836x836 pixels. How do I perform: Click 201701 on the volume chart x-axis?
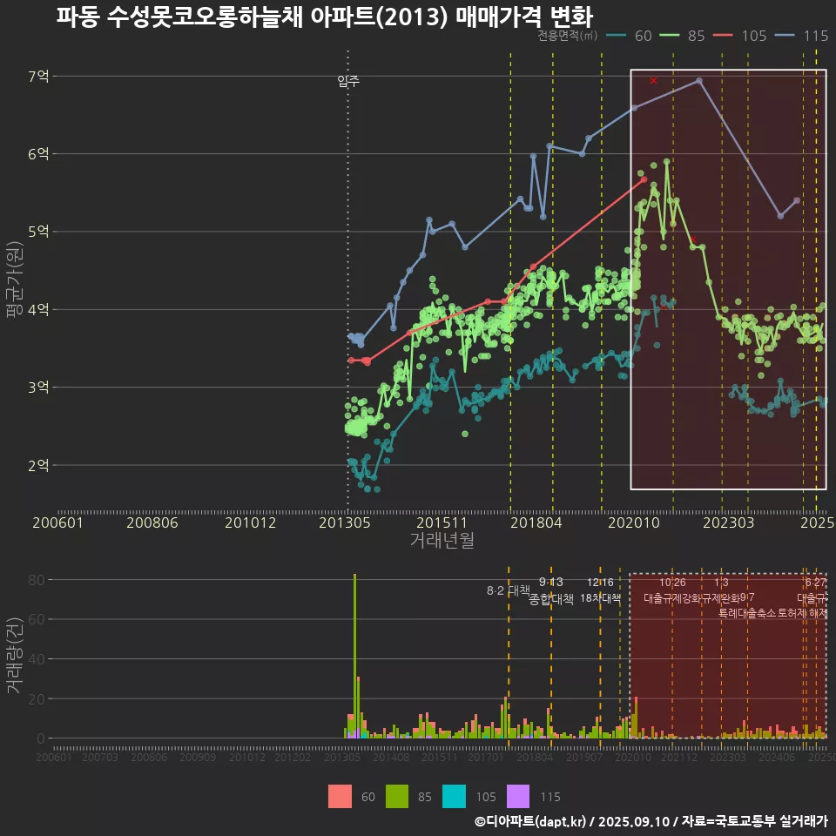(x=486, y=757)
